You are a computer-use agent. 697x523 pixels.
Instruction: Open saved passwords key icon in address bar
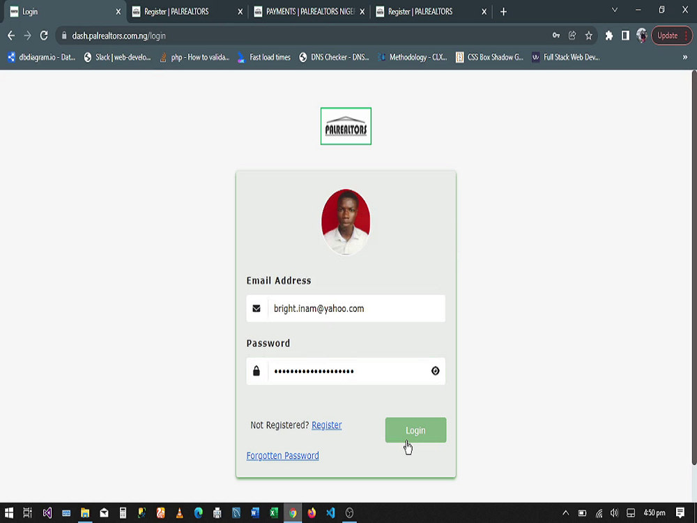(x=556, y=36)
